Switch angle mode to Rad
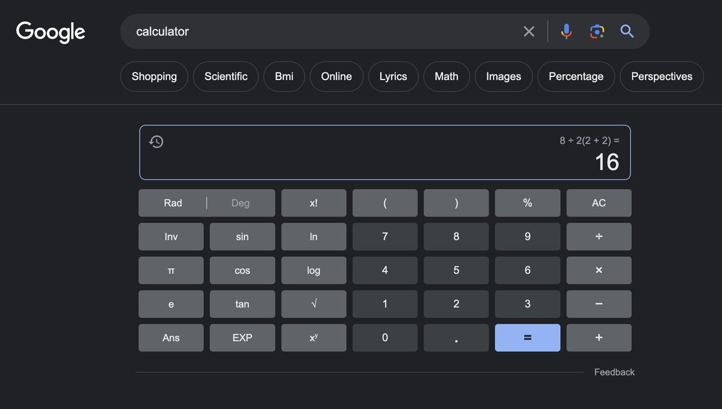Image resolution: width=722 pixels, height=409 pixels. click(x=173, y=203)
